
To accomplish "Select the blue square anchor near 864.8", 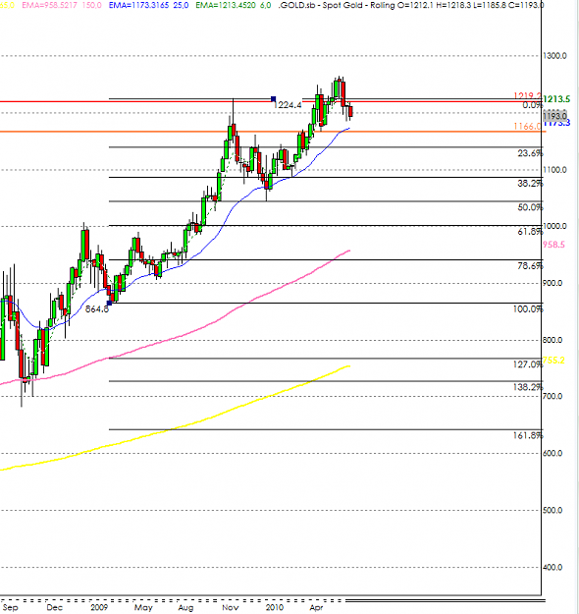I will click(109, 303).
